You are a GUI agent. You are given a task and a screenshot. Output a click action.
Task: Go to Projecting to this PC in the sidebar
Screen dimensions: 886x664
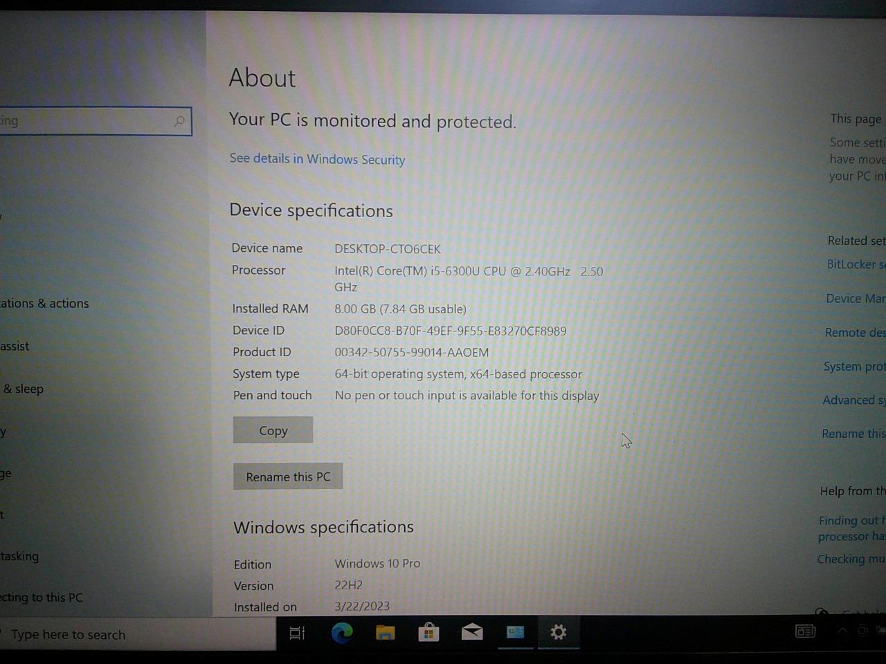tap(42, 598)
